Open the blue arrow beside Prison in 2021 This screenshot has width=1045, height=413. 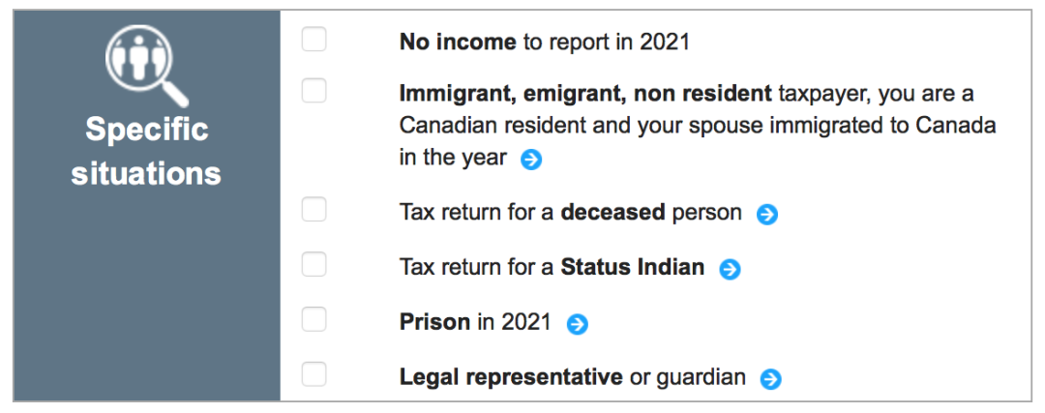[x=577, y=324]
